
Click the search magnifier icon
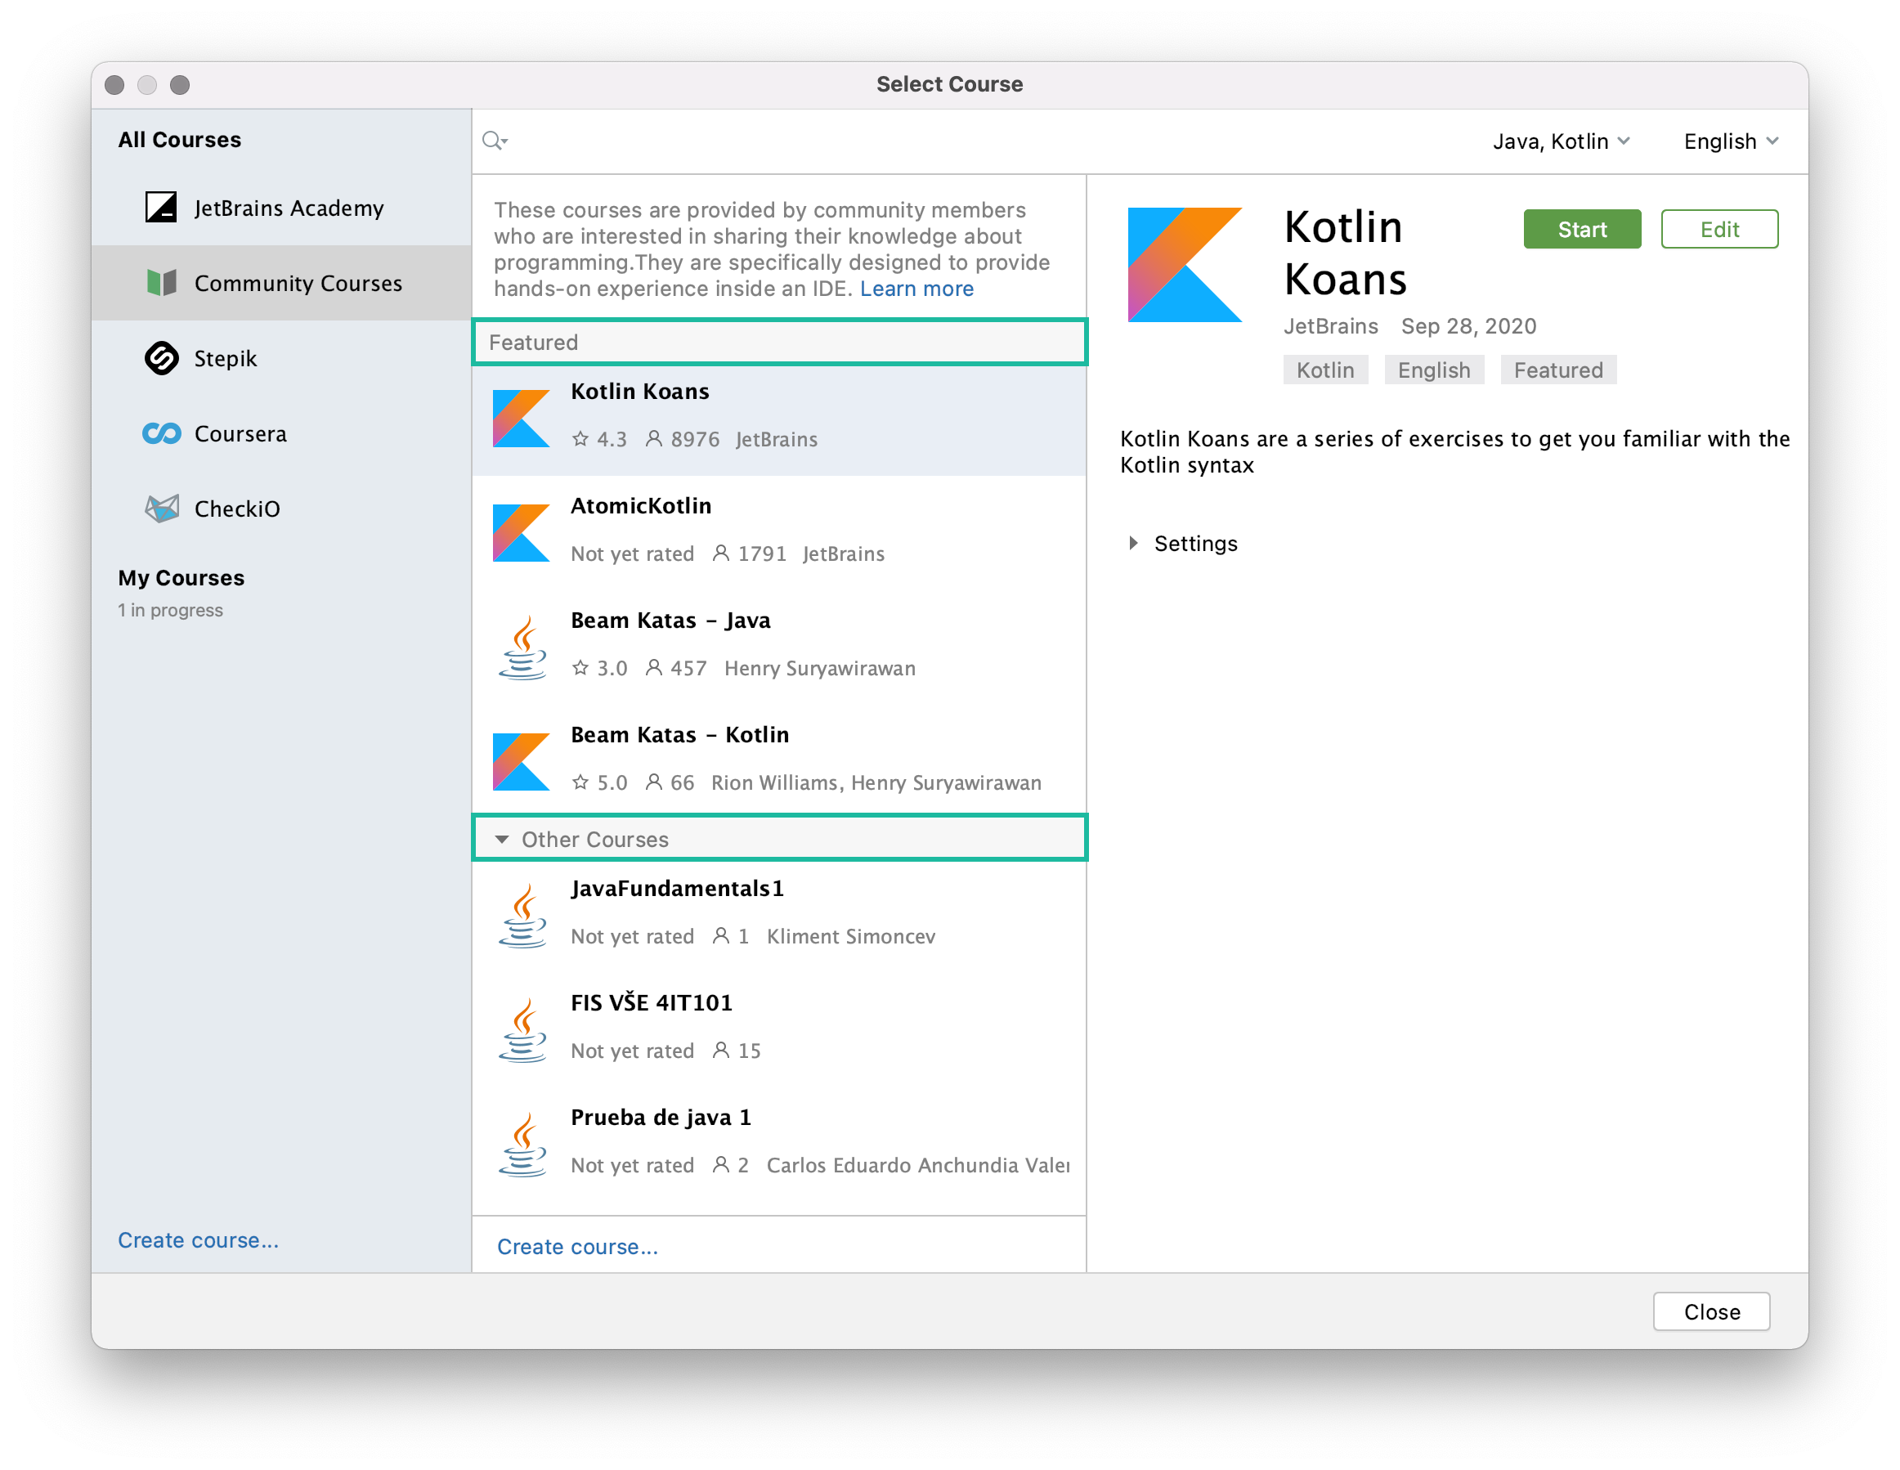click(x=494, y=140)
